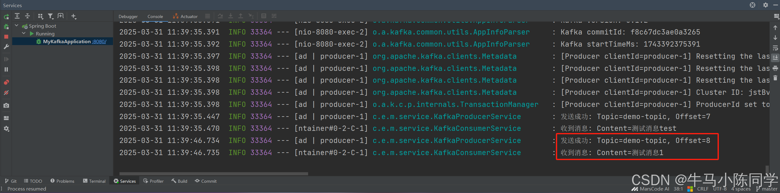Toggle Soft-Wrap in the console
Screen dimensions: 780x193
coord(775,48)
